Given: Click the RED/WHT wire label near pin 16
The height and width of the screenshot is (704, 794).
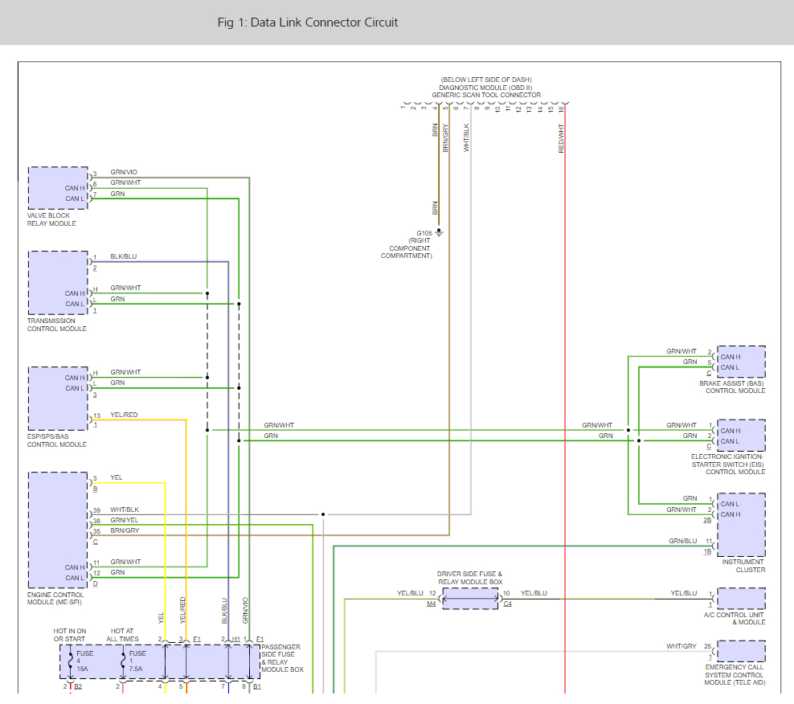Looking at the screenshot, I should [561, 138].
